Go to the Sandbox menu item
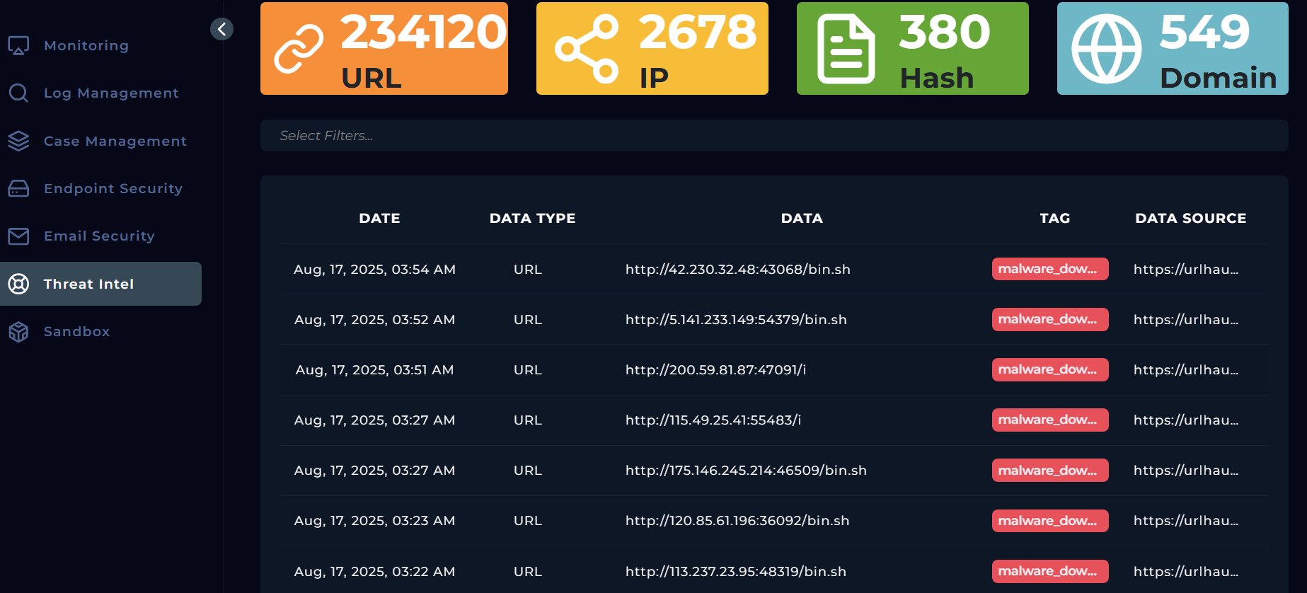 click(76, 332)
